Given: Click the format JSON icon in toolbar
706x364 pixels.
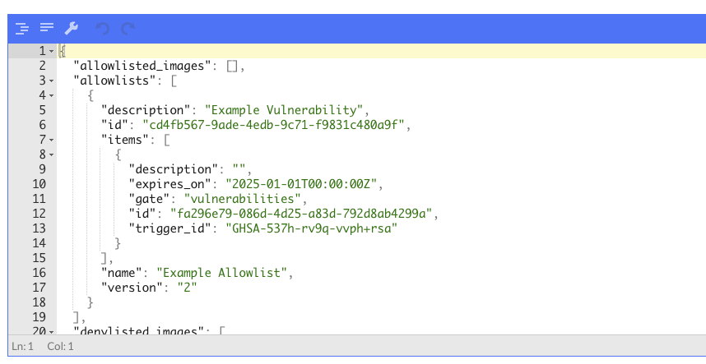Looking at the screenshot, I should point(22,29).
